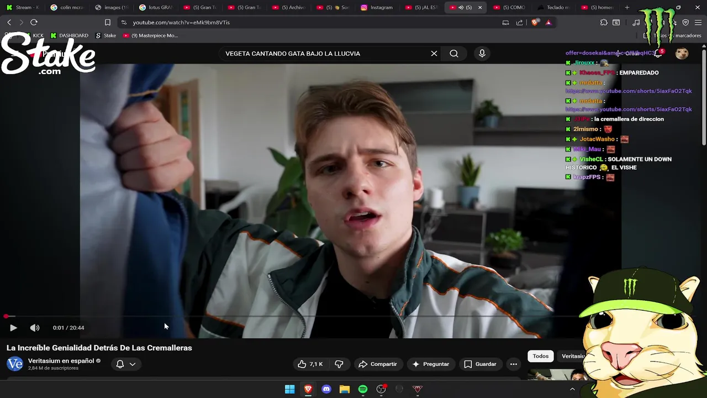Open the music note media control icon

[x=636, y=23]
